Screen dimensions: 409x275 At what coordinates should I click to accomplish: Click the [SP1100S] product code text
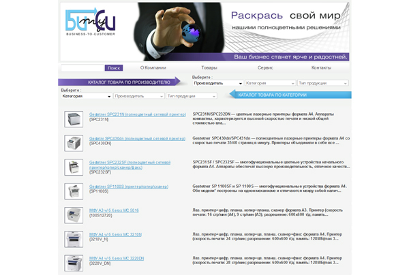point(99,191)
